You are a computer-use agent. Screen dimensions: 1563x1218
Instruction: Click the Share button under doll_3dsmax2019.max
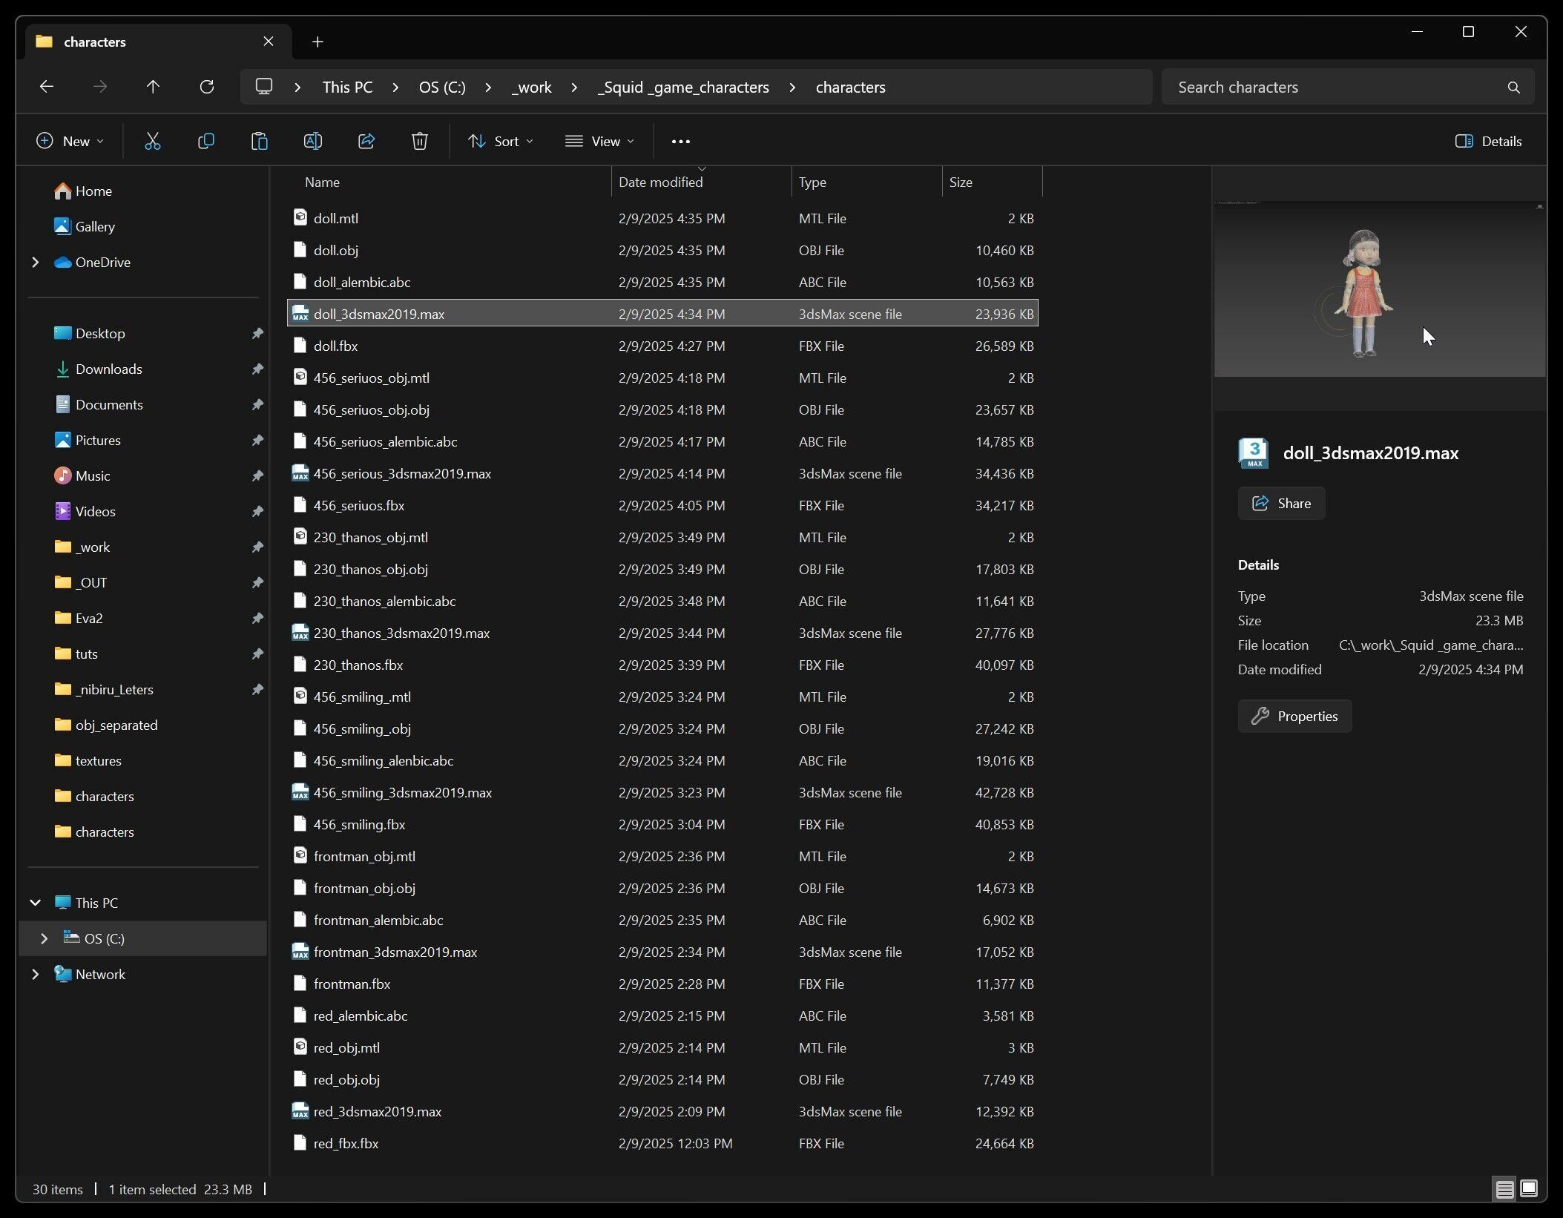(x=1281, y=503)
